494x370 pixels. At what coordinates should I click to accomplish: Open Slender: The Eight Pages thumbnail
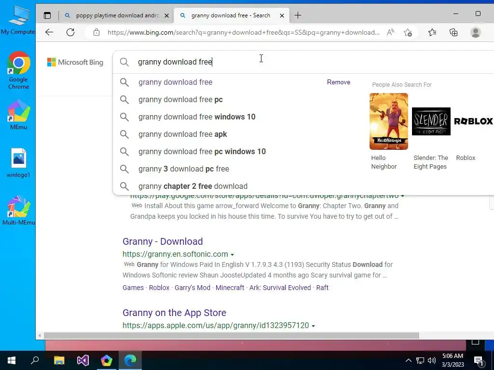pos(431,121)
